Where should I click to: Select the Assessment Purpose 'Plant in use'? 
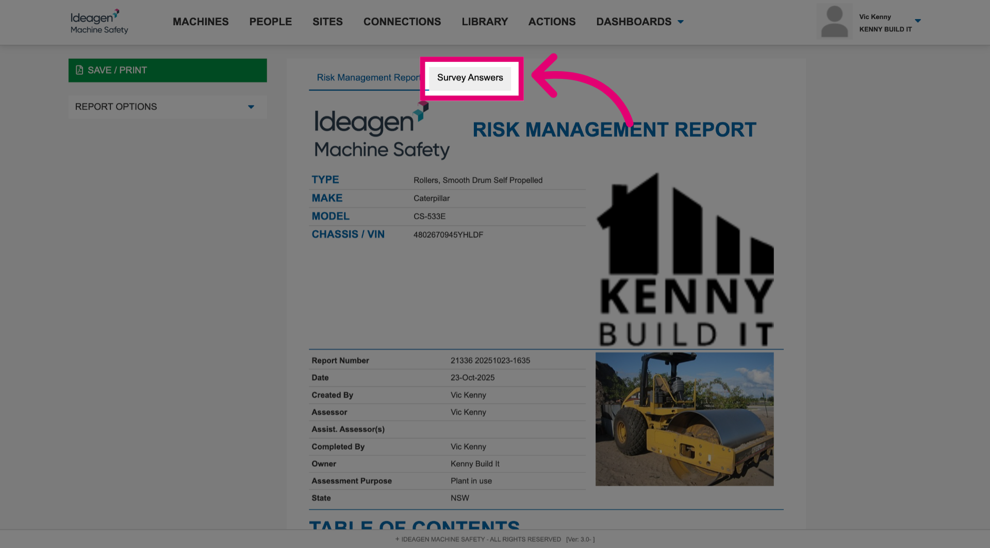click(471, 481)
